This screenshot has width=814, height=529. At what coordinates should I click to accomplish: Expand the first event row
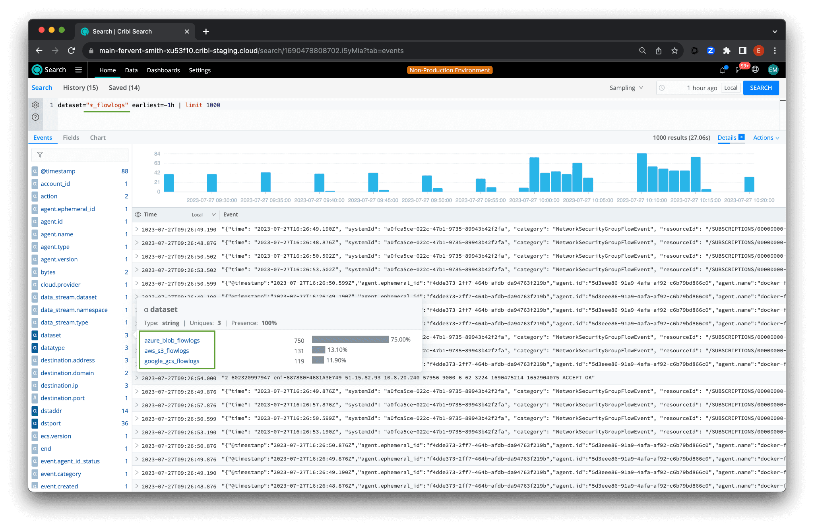point(137,229)
